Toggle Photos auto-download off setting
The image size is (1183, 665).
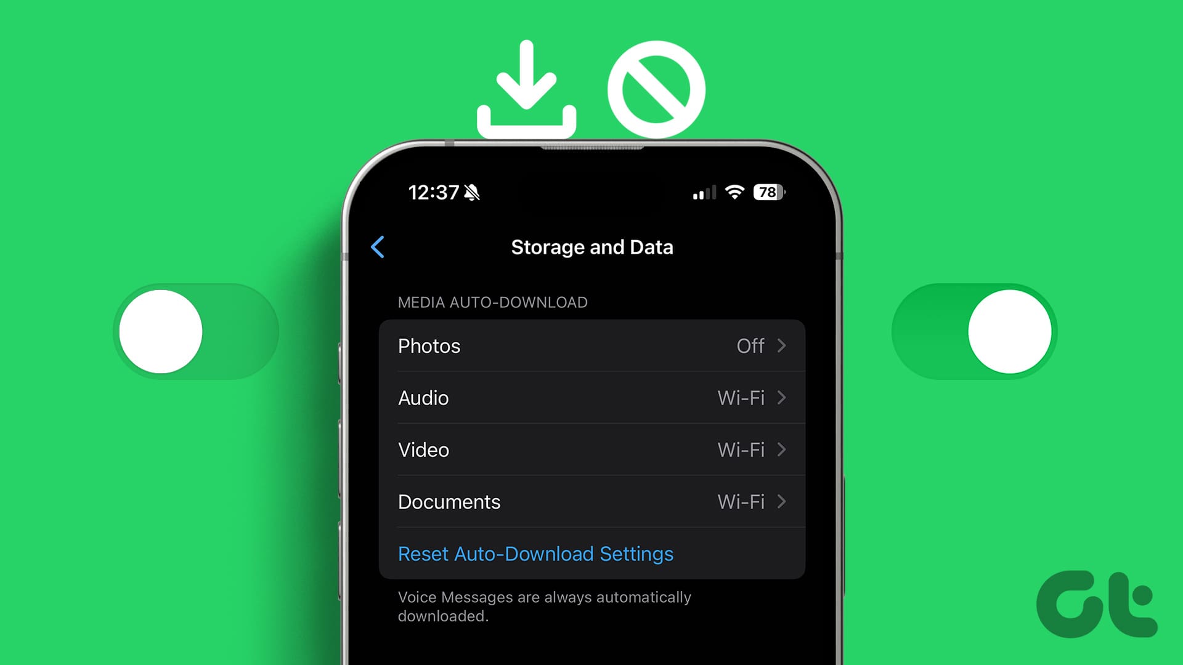(x=591, y=346)
